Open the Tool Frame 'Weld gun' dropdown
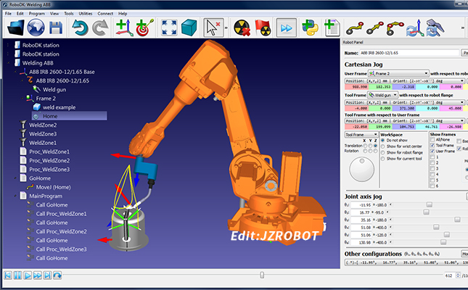468x290 pixels. 383,94
